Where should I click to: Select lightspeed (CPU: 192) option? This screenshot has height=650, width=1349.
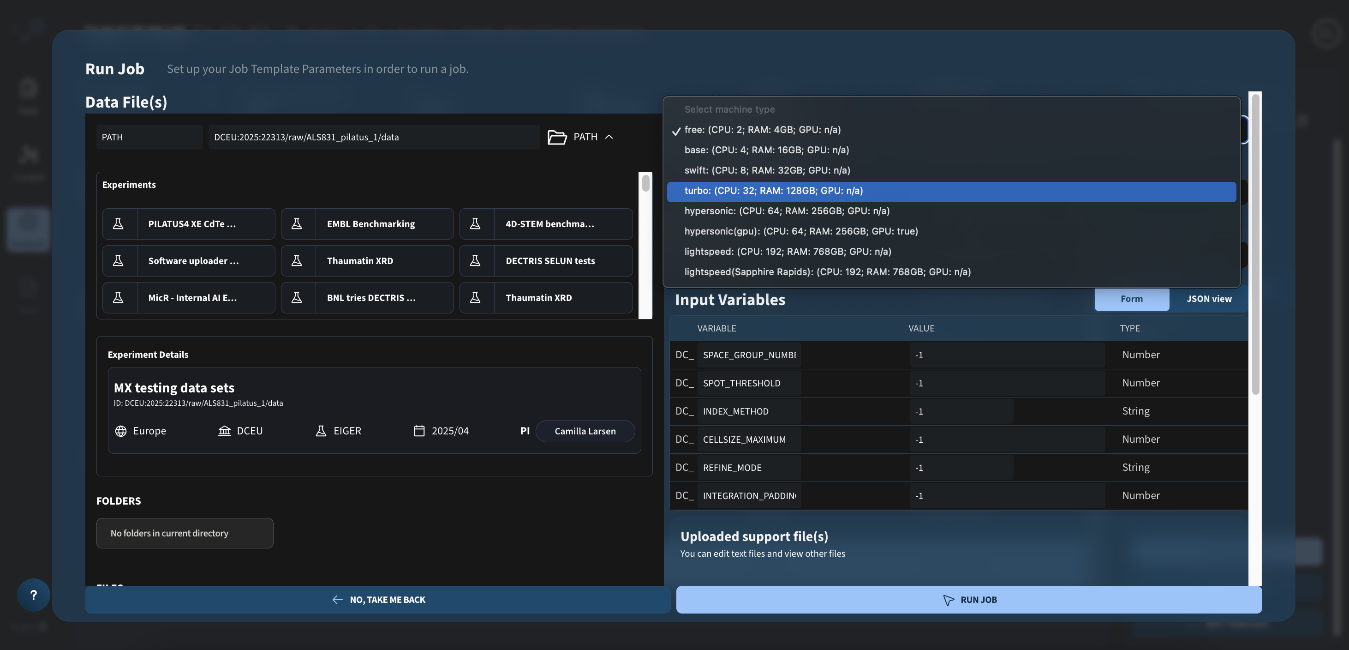point(951,252)
